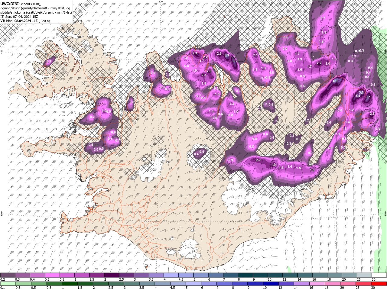387x290 pixels.
Task: Click the bold 'VT: Mán. 08.04.2024 11Z' line
Action: (19, 21)
